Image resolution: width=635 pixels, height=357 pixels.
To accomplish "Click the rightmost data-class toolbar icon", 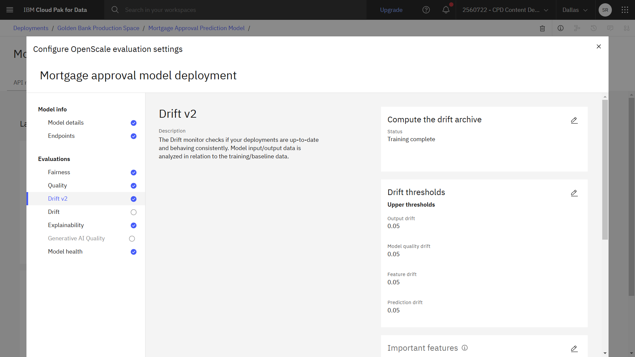I will (627, 28).
